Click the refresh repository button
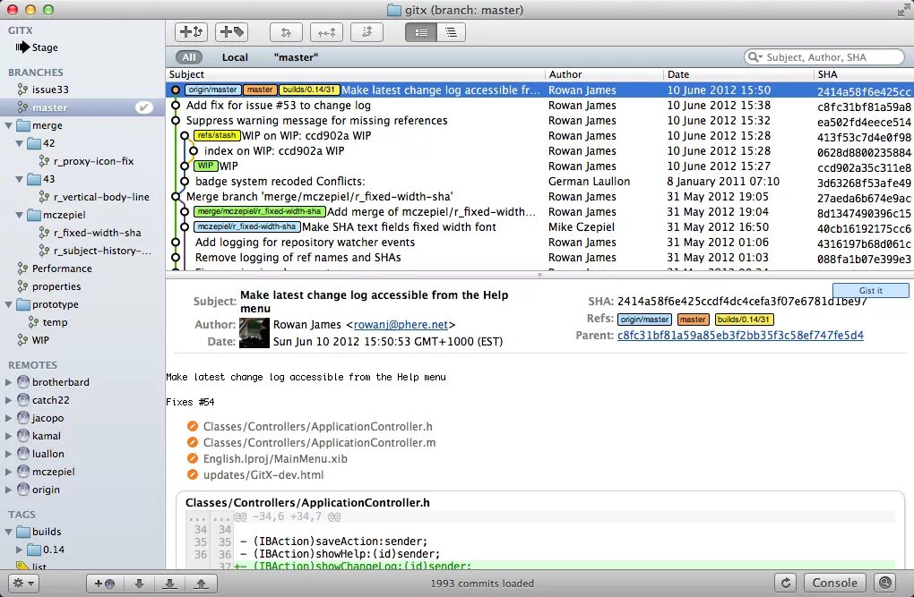This screenshot has width=914, height=597. click(786, 583)
